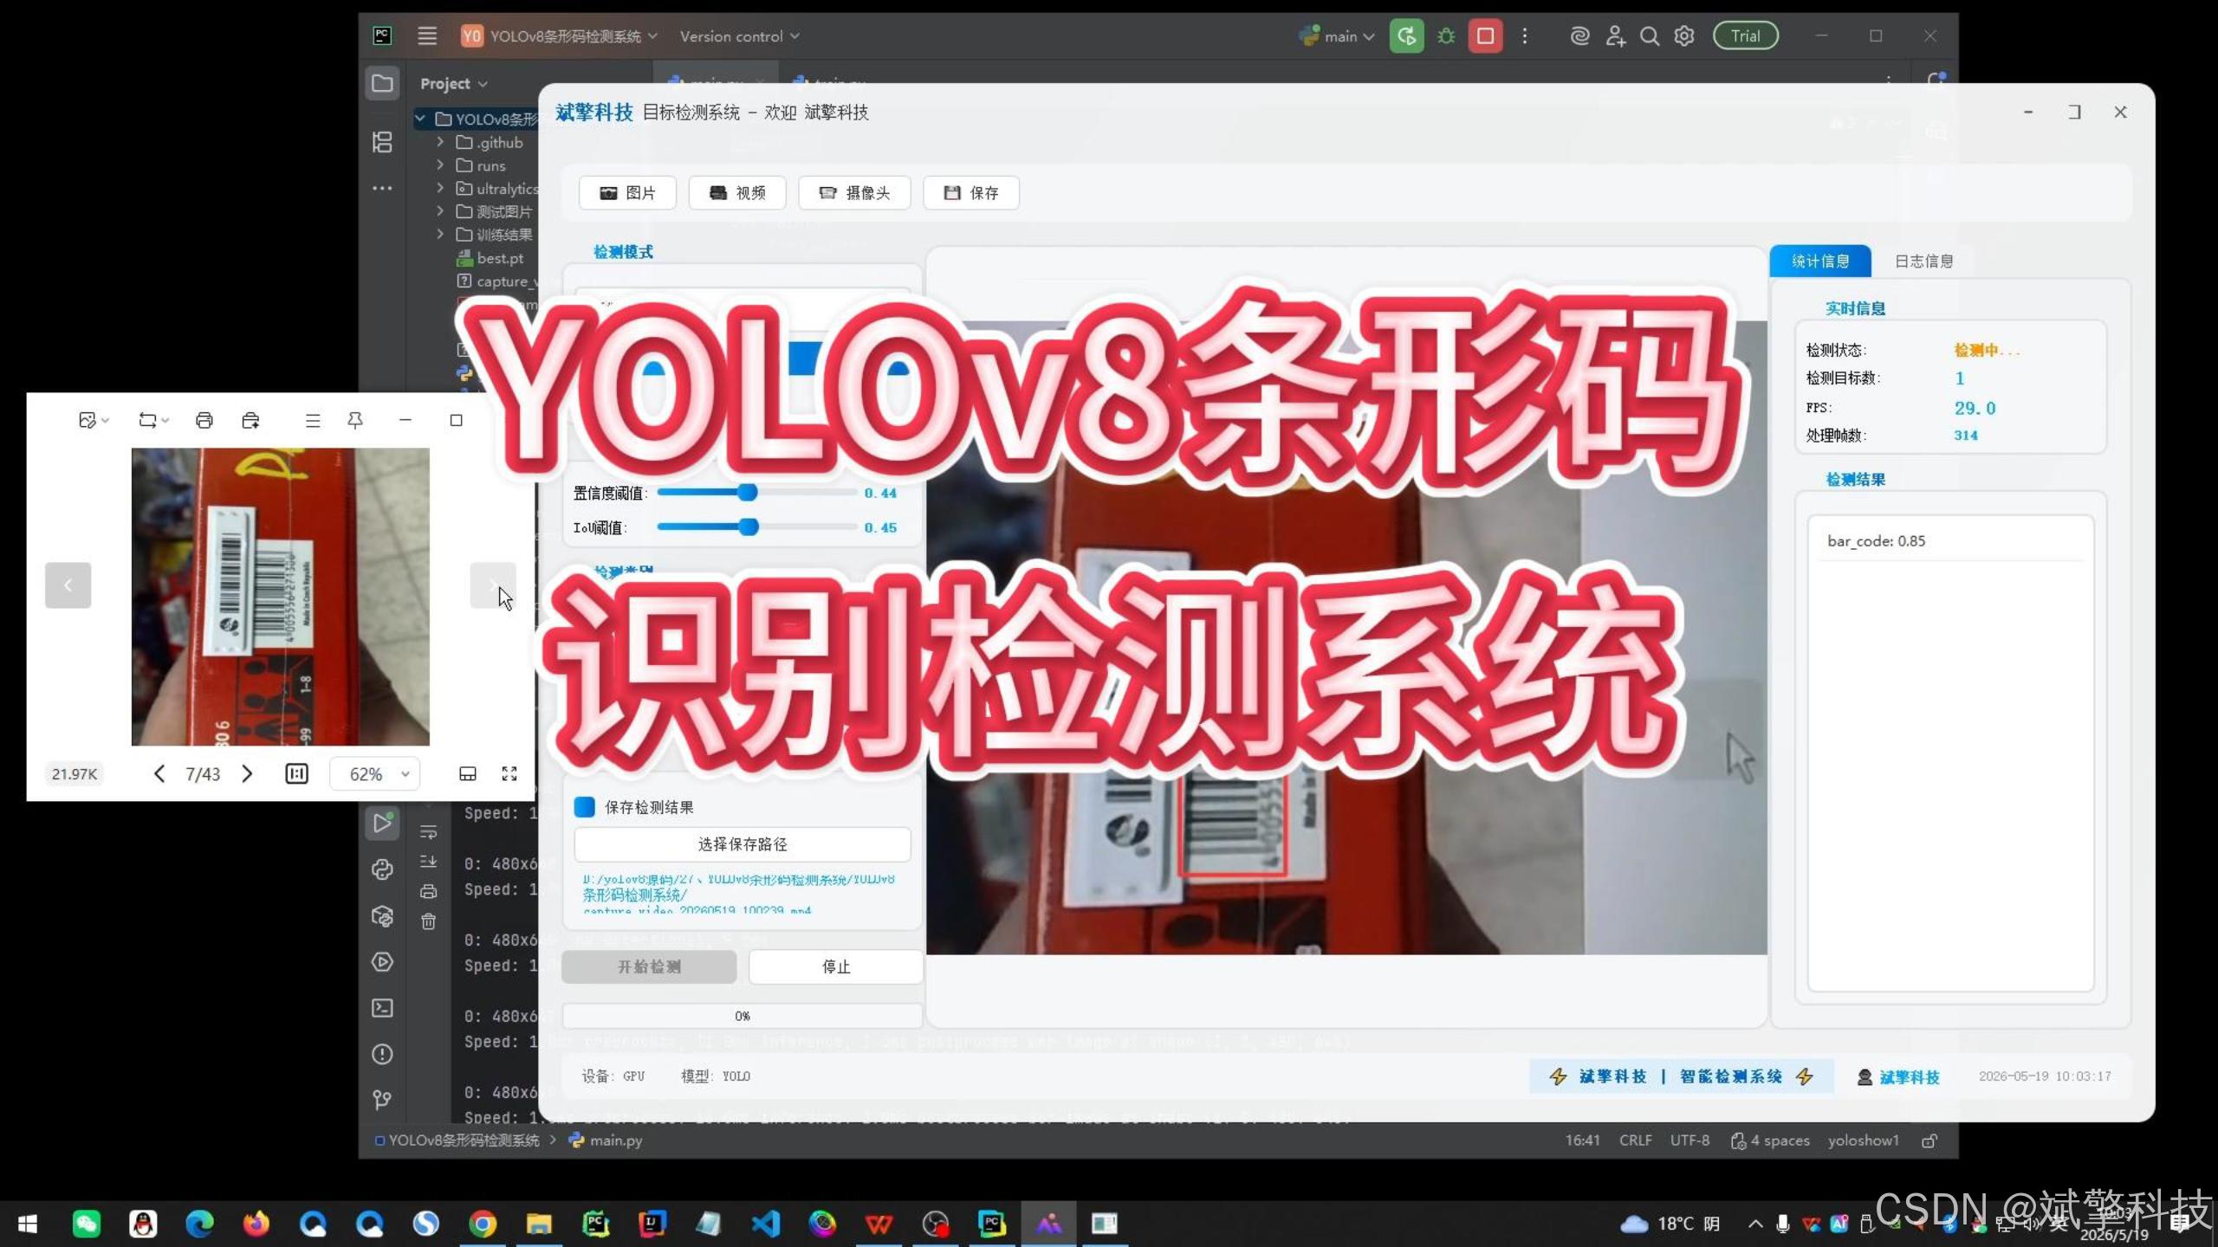This screenshot has height=1247, width=2218.
Task: Switch to 统计信息 tab
Action: point(1820,261)
